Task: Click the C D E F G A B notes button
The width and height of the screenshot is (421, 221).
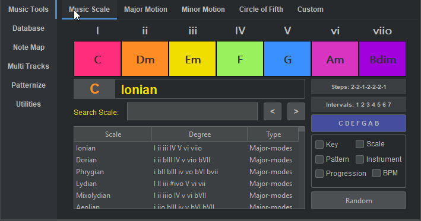Action: pyautogui.click(x=359, y=123)
